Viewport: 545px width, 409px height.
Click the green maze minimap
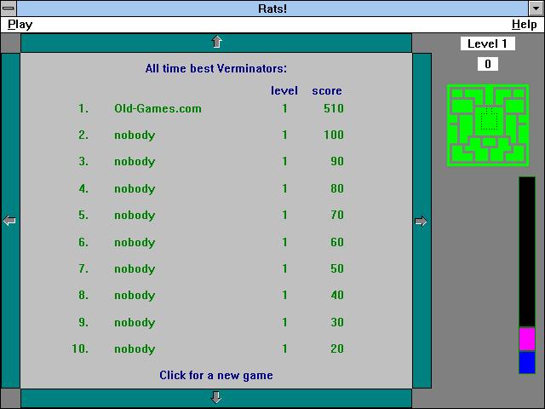click(488, 125)
